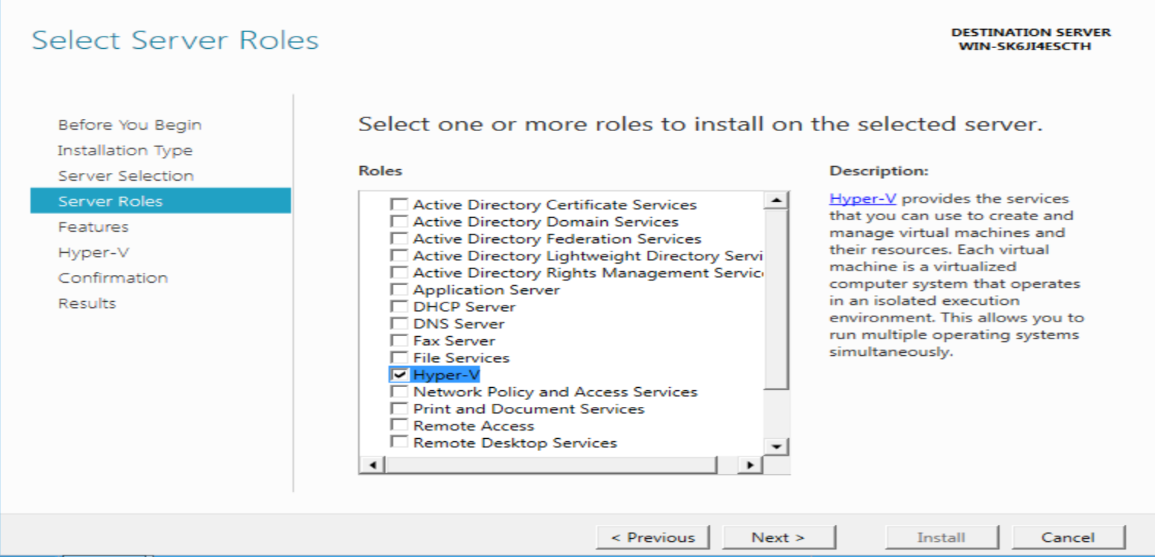Uncheck the Hyper-V role checkbox
This screenshot has height=557, width=1155.
[398, 375]
